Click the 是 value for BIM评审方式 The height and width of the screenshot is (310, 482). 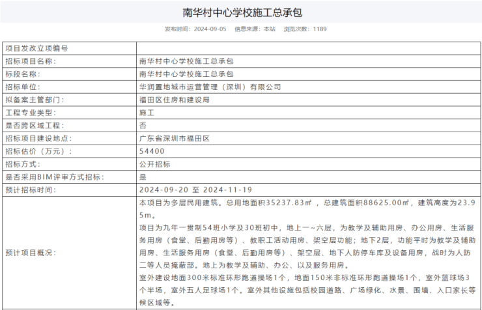pyautogui.click(x=143, y=176)
